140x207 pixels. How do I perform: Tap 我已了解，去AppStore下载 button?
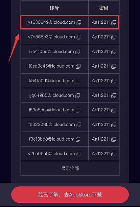(x=70, y=195)
